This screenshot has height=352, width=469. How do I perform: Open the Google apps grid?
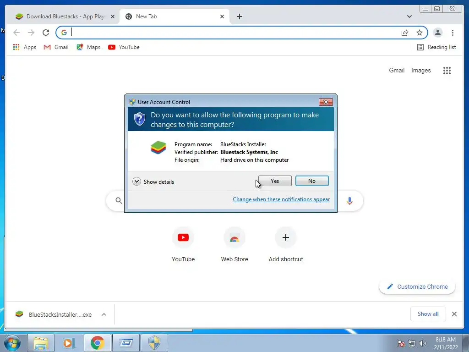[x=447, y=70]
